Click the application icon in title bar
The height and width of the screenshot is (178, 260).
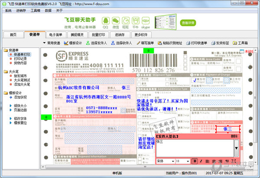click(x=4, y=4)
